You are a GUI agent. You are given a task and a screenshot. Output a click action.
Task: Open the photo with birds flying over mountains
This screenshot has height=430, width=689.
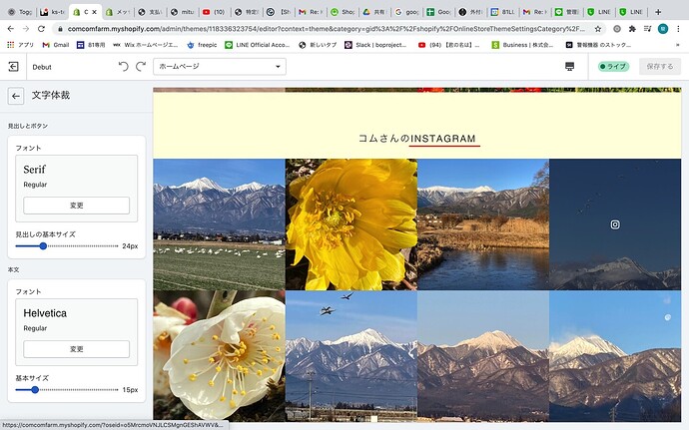[351, 356]
